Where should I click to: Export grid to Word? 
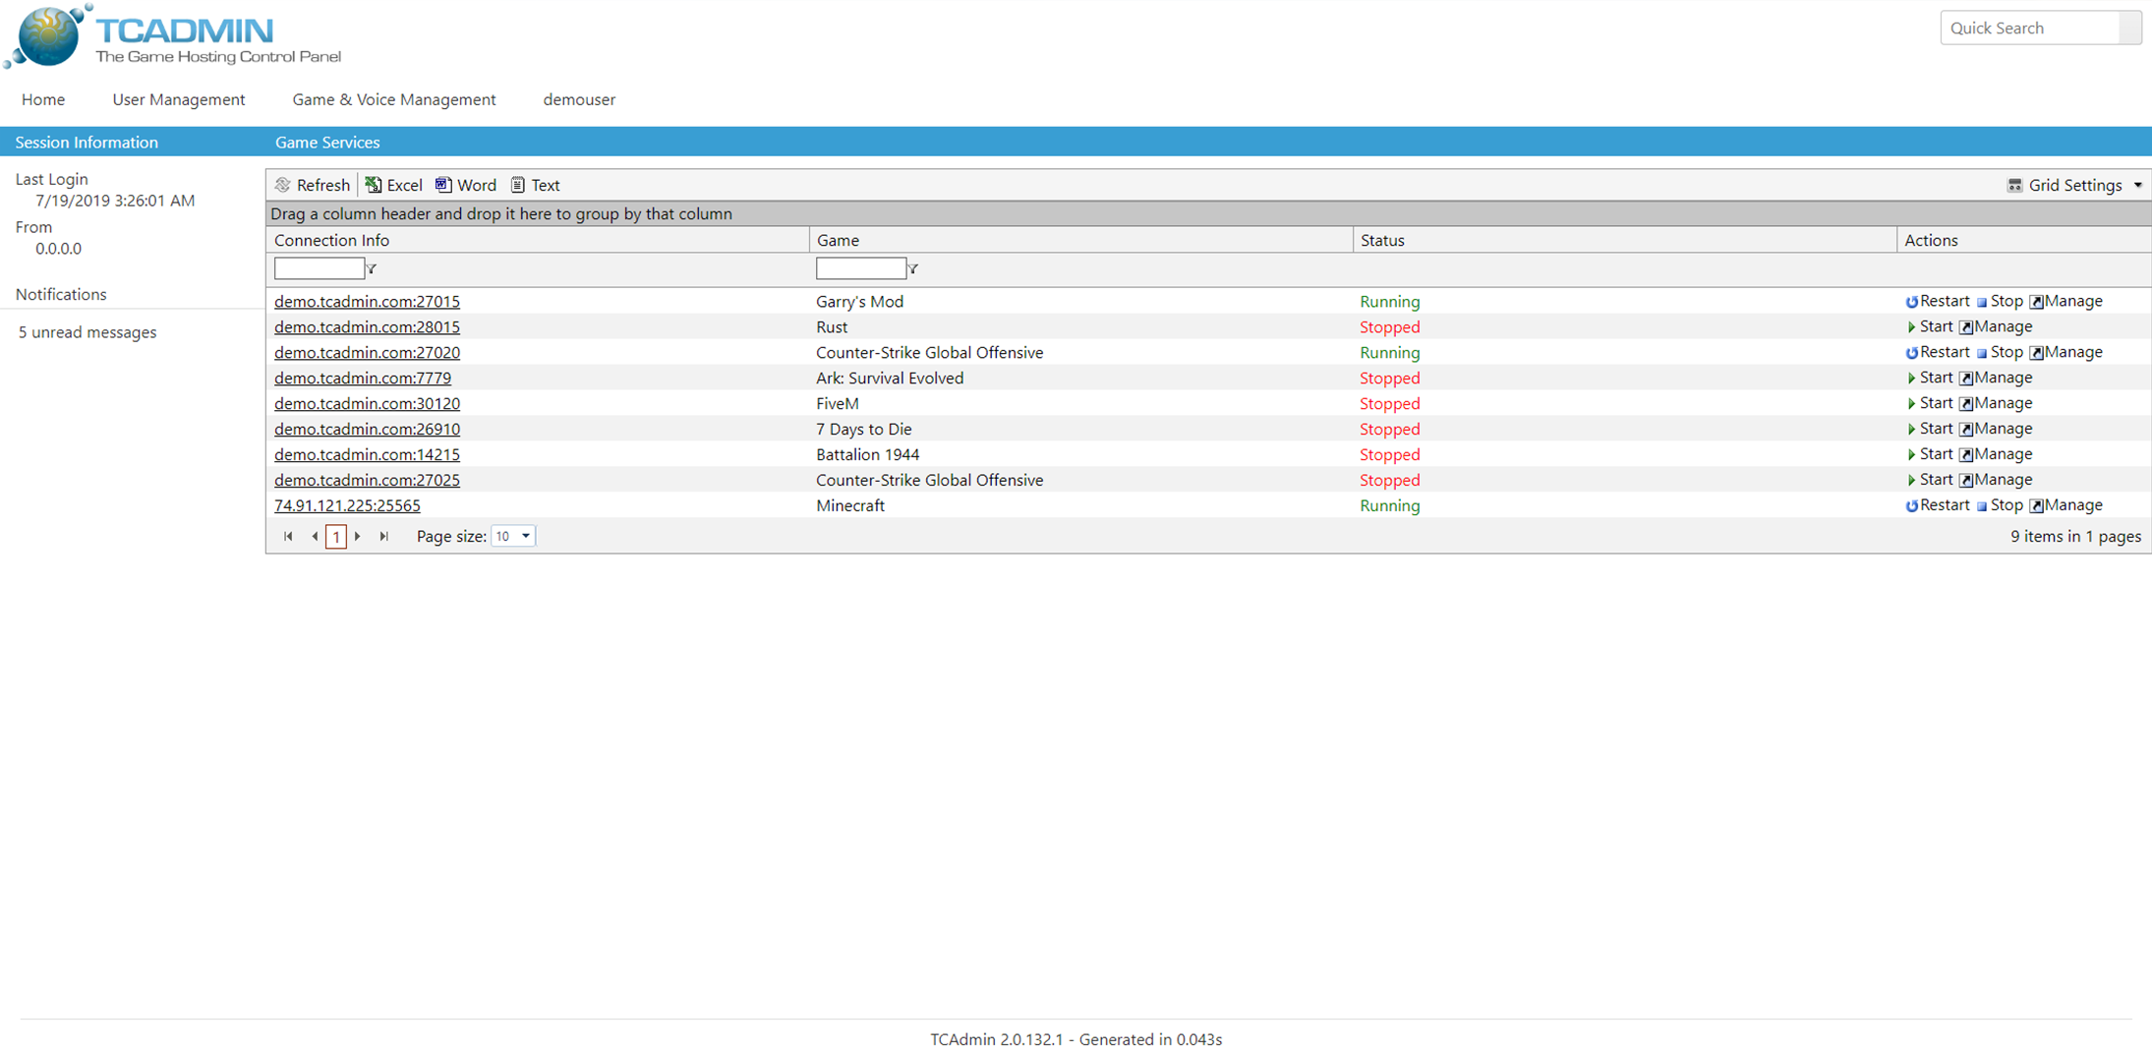[466, 185]
